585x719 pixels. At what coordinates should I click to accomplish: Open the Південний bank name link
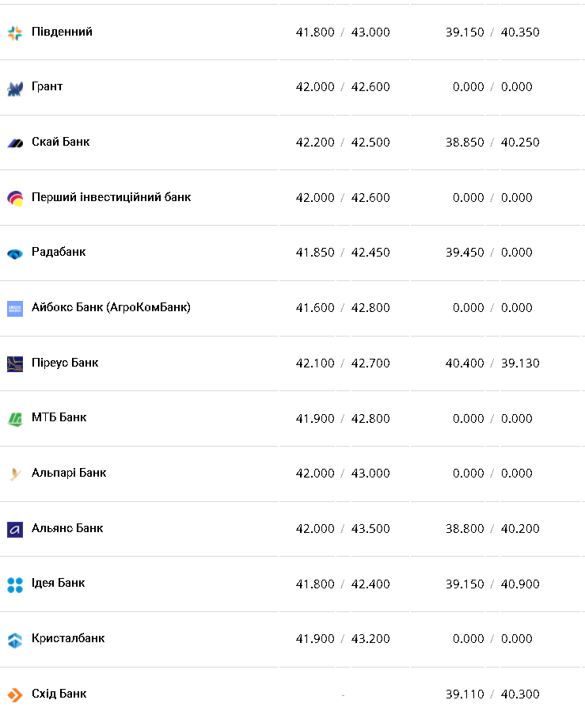point(62,32)
